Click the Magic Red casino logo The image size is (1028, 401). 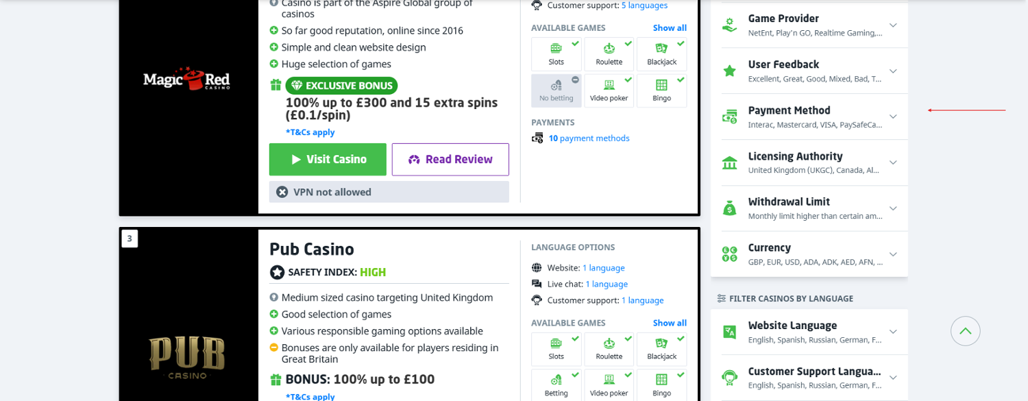click(x=188, y=79)
